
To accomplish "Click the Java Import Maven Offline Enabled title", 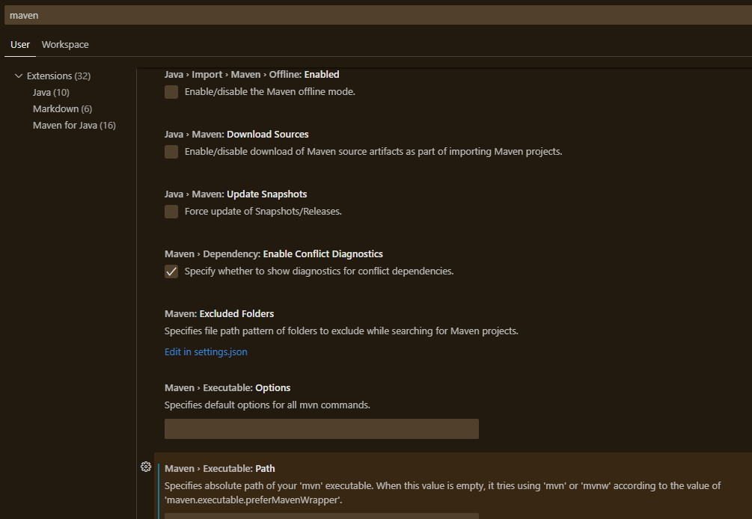I will (x=251, y=74).
